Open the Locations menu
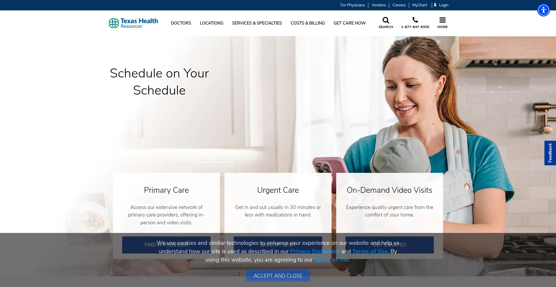This screenshot has height=287, width=556. click(x=211, y=23)
